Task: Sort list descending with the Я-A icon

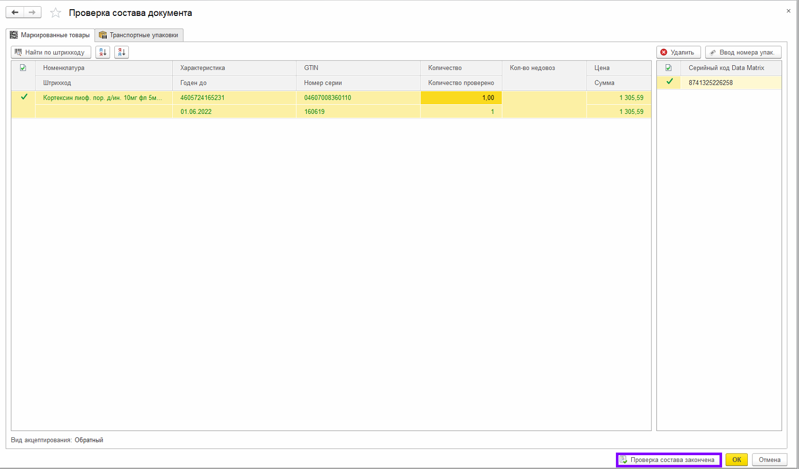Action: coord(122,52)
